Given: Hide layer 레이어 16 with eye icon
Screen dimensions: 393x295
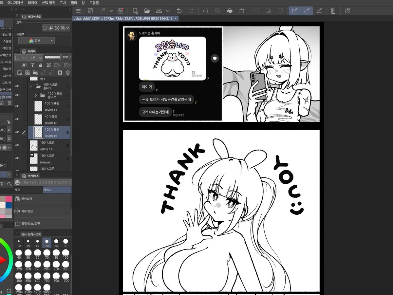Looking at the screenshot, I should click(18, 119).
